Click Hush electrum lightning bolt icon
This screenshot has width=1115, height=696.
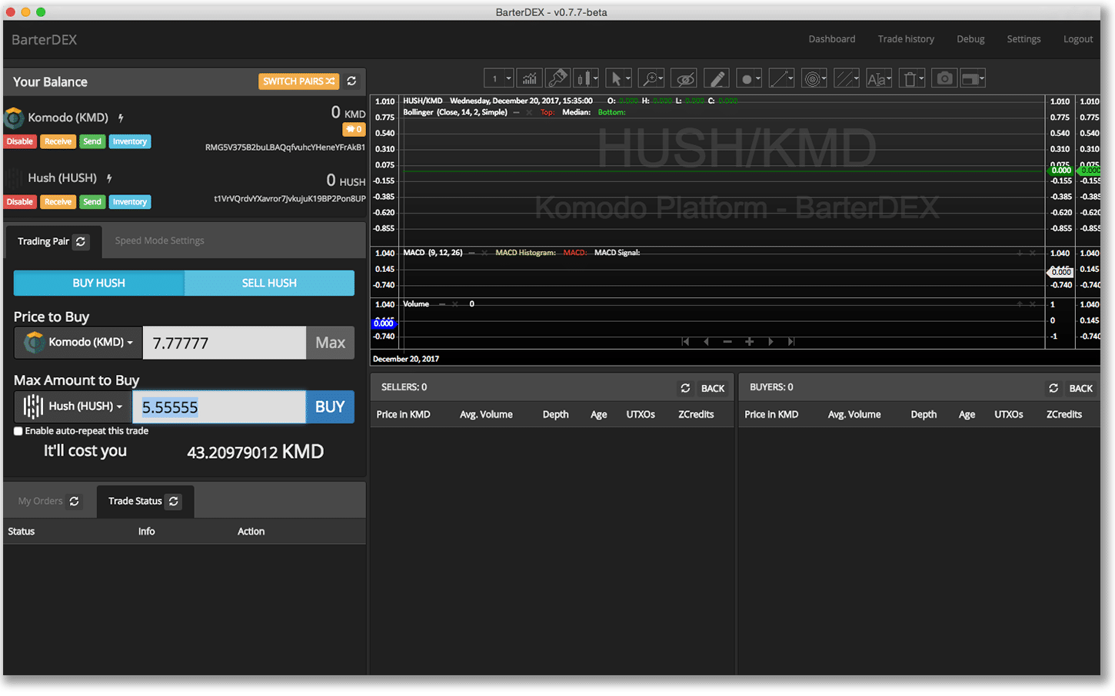click(x=109, y=178)
